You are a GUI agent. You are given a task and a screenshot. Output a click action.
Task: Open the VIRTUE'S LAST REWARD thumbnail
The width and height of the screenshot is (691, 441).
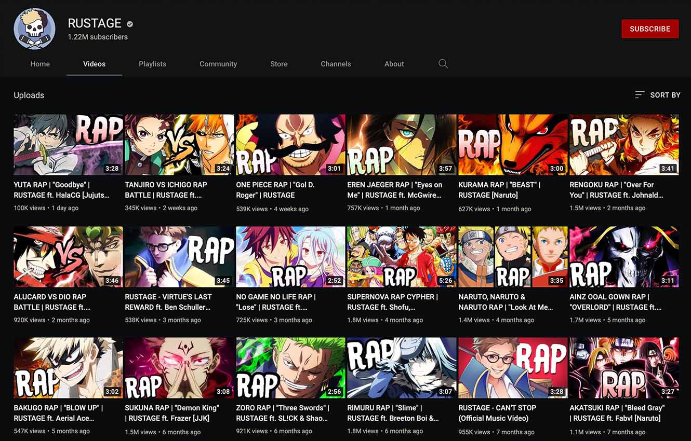(x=179, y=257)
